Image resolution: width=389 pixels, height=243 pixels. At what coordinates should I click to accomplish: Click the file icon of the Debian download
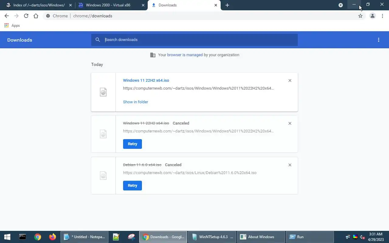click(x=103, y=176)
